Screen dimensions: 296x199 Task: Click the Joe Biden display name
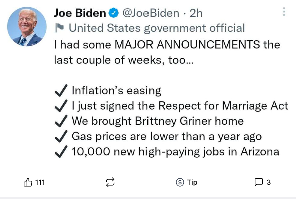point(80,13)
